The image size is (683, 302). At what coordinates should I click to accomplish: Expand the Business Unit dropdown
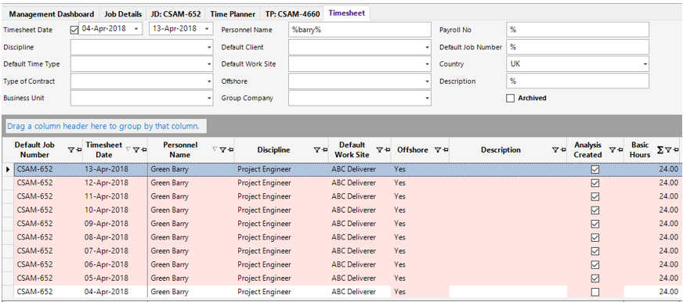[209, 99]
